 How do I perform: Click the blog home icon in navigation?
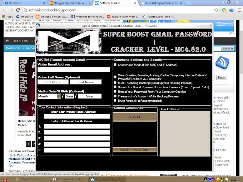pyautogui.click(x=7, y=41)
